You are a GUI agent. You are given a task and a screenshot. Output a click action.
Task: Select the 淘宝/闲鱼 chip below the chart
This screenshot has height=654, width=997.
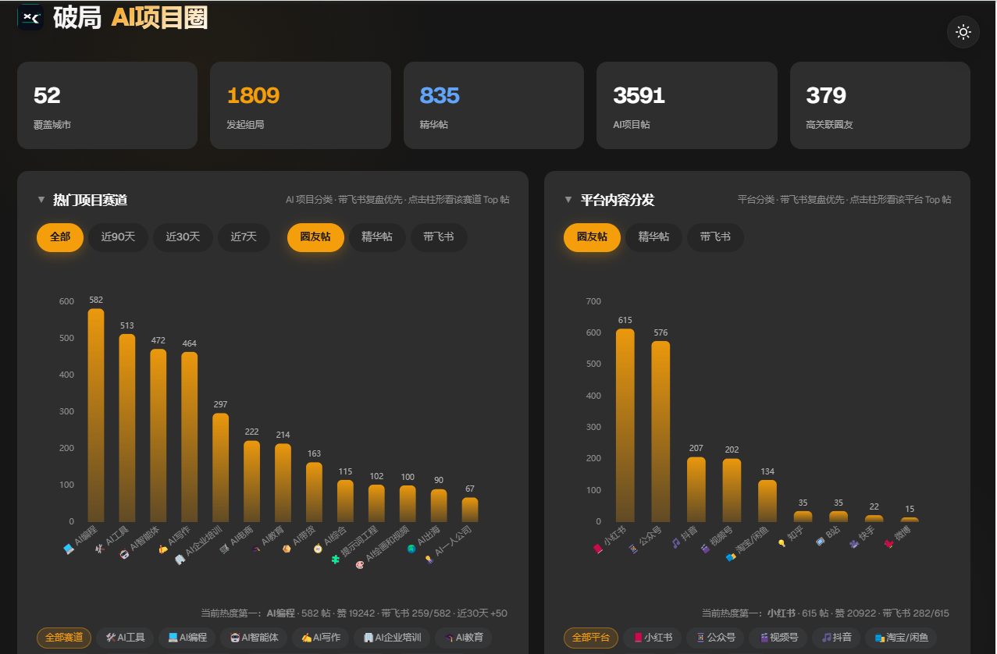coord(901,638)
